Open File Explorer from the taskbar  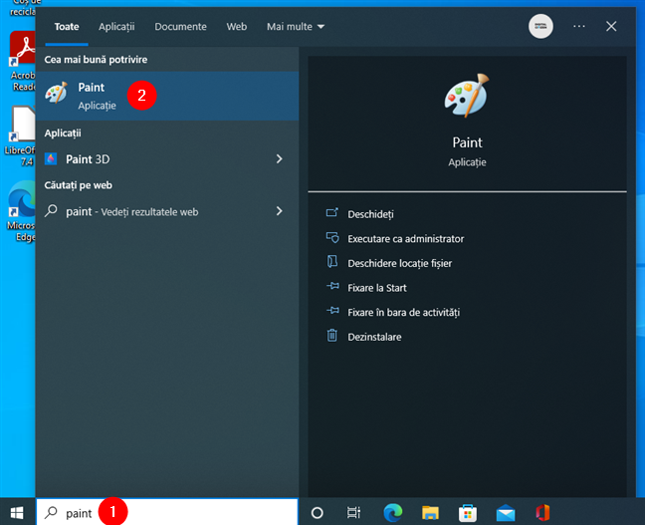[x=430, y=513]
